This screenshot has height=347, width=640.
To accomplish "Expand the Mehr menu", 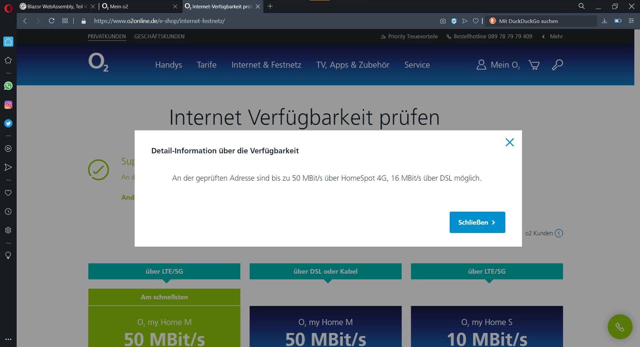I will coord(552,37).
